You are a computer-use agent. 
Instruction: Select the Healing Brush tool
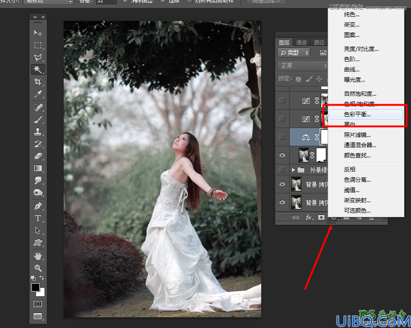tap(38, 107)
